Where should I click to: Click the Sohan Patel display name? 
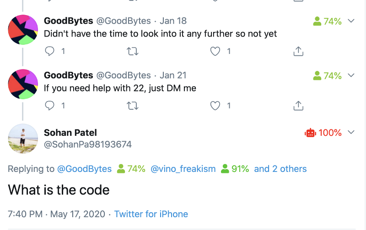(x=70, y=133)
